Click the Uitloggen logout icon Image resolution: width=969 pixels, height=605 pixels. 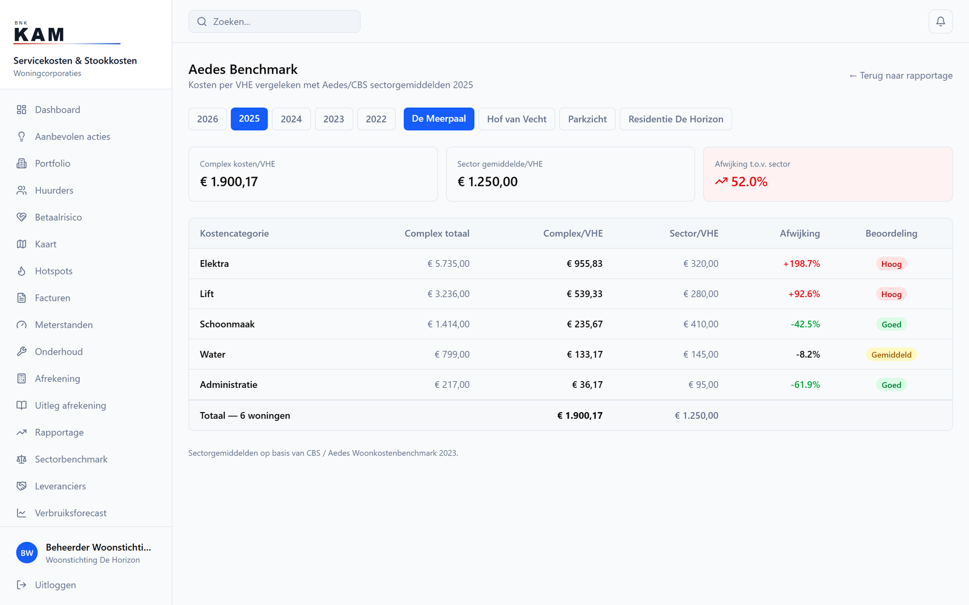[x=22, y=585]
